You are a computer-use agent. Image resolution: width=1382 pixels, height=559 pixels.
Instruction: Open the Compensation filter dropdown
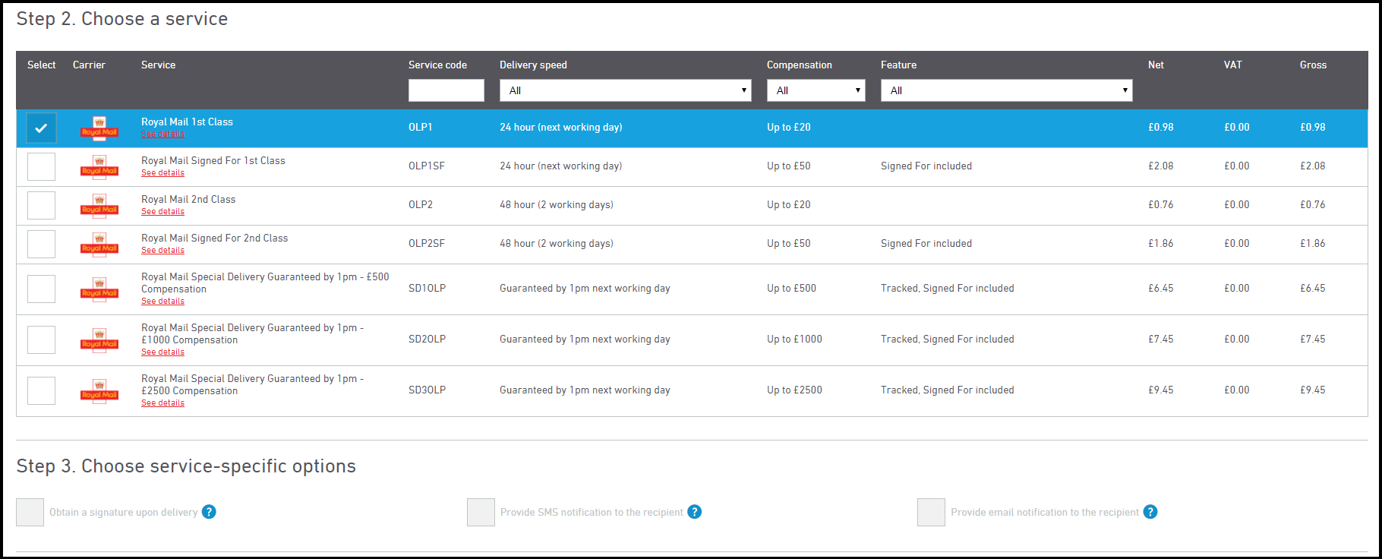816,90
